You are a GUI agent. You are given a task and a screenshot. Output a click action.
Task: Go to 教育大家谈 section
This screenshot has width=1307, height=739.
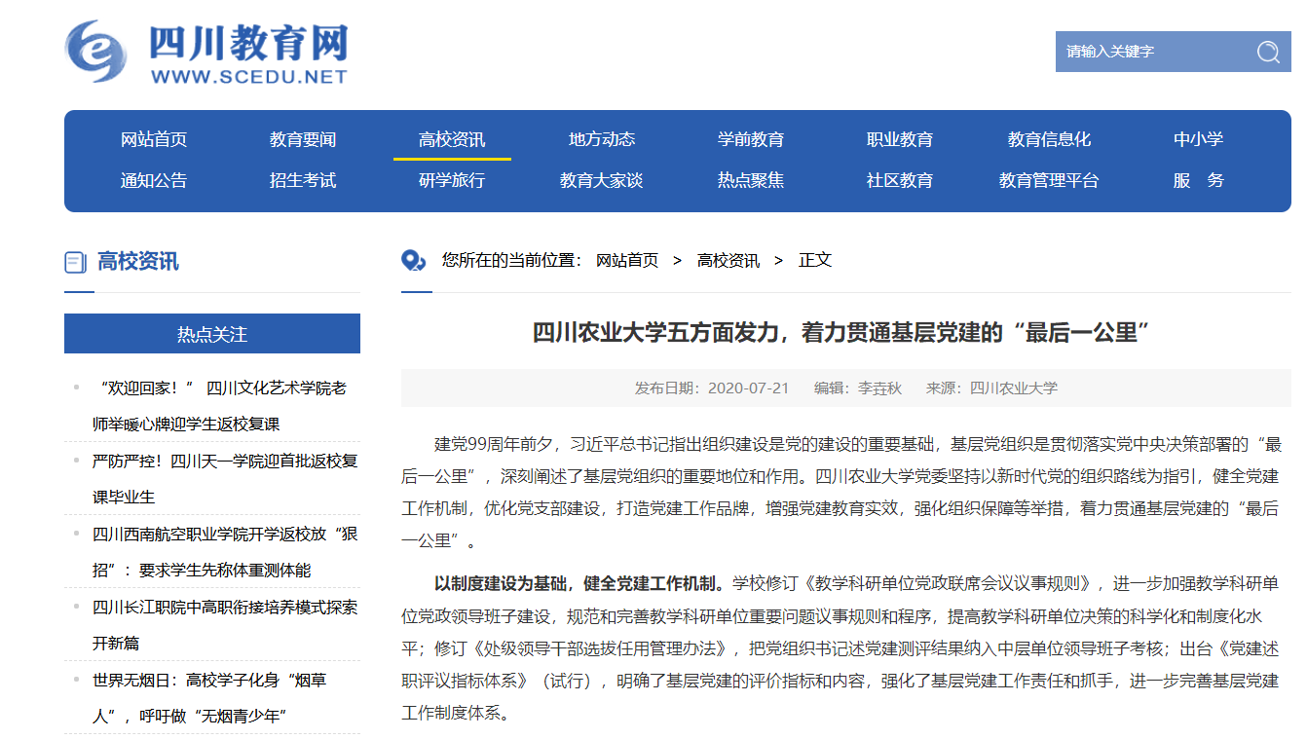pyautogui.click(x=602, y=180)
